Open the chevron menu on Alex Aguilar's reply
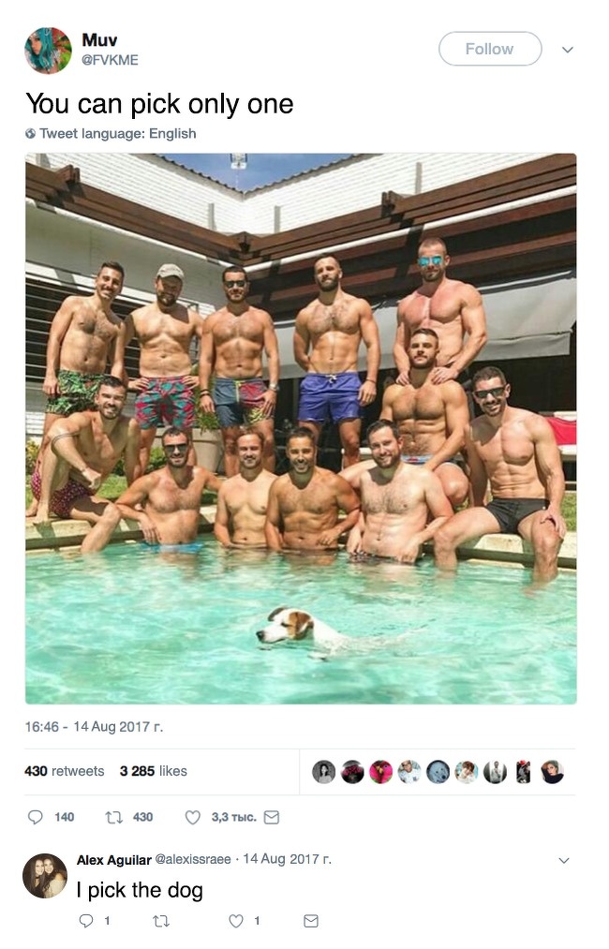The image size is (609, 949). (x=564, y=860)
